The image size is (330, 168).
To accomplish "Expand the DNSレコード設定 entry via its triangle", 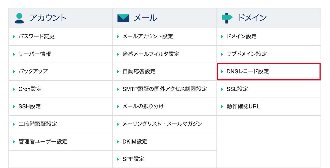I will click(x=222, y=71).
